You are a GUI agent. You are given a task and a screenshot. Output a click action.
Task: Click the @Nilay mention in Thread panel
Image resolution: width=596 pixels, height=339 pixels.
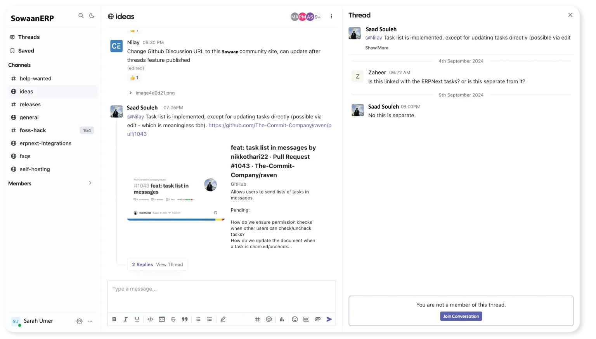374,38
